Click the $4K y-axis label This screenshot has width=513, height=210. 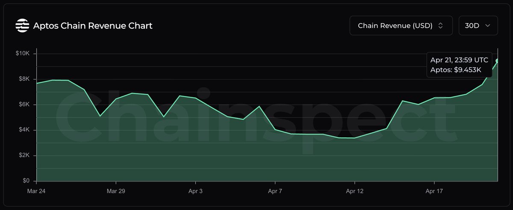[23, 130]
